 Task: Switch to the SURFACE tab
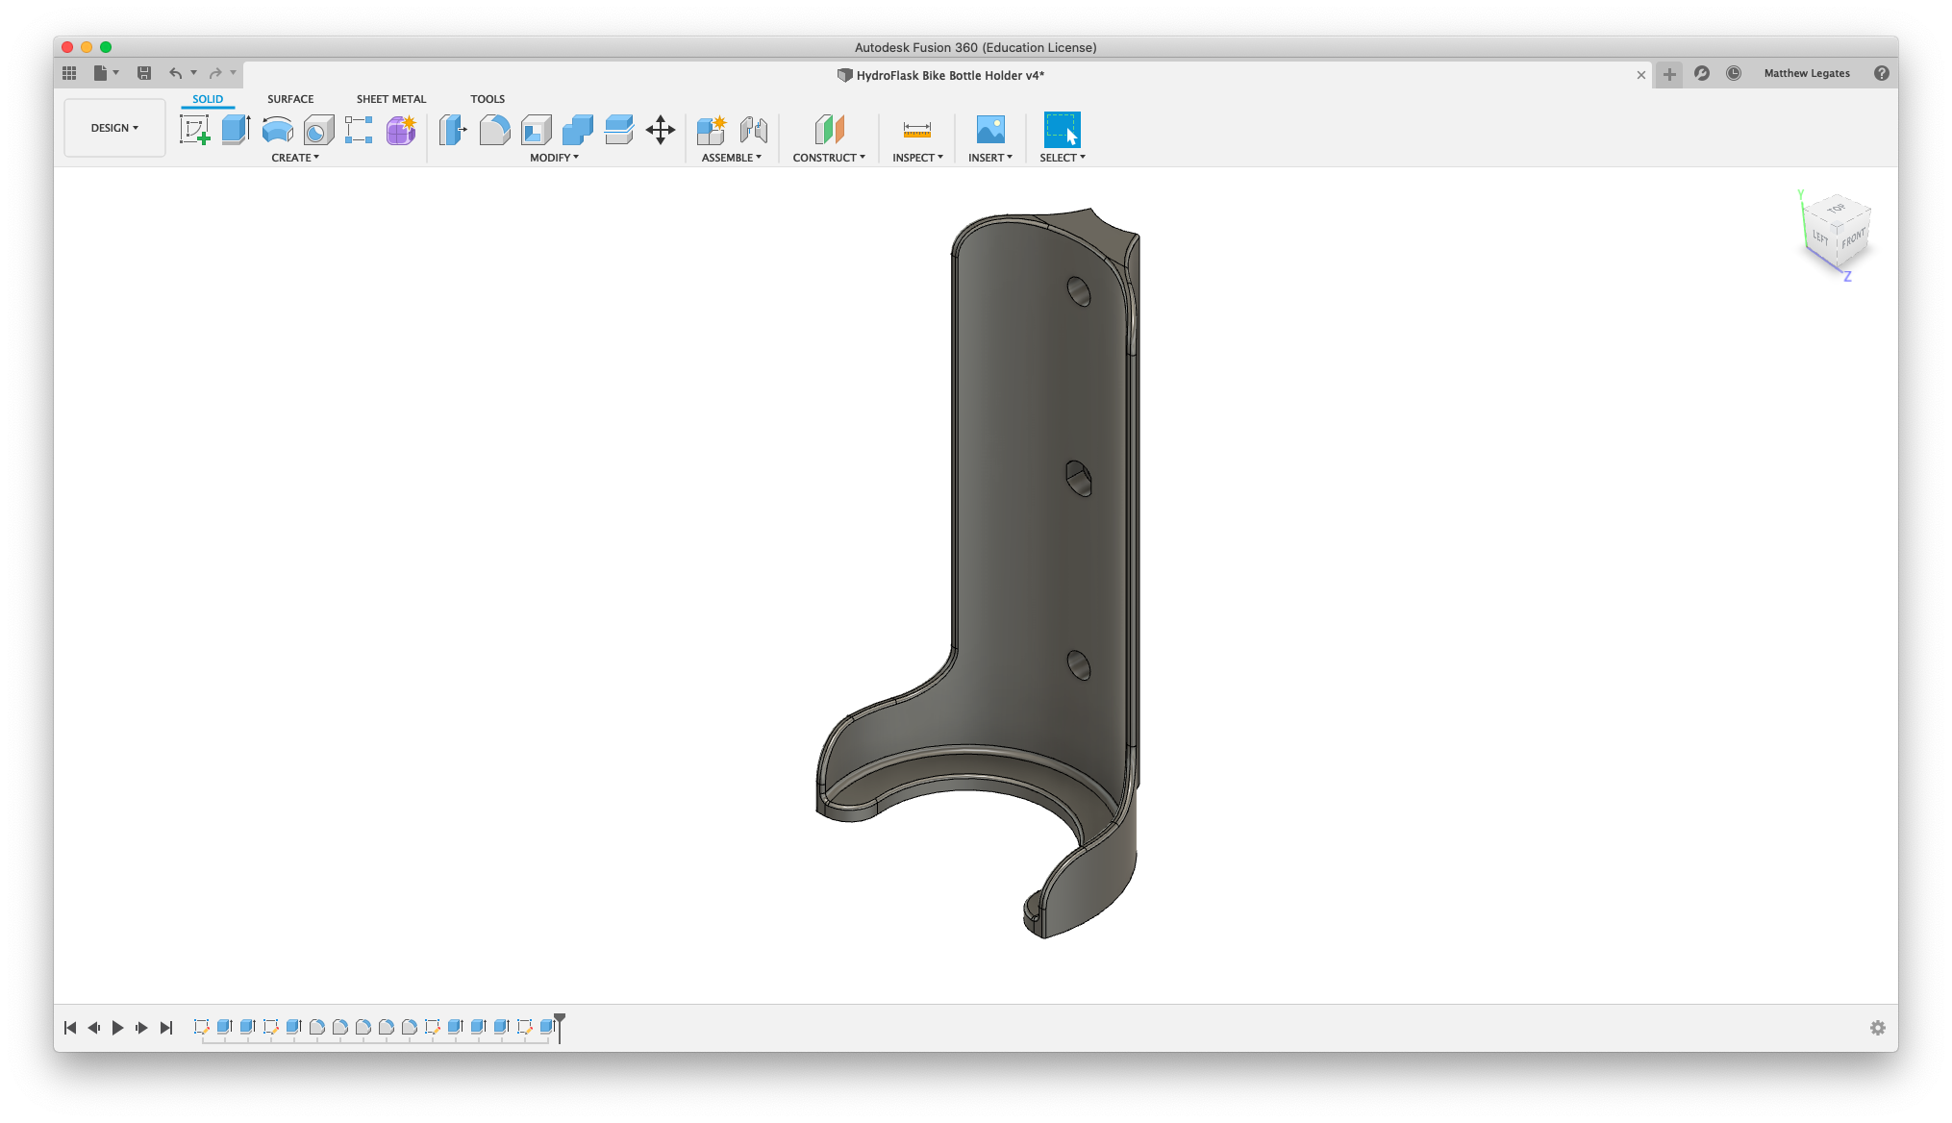point(289,98)
